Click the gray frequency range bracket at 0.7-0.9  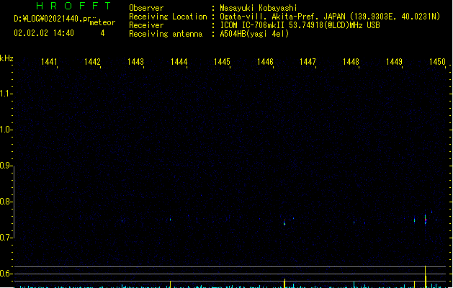[x=14, y=202]
